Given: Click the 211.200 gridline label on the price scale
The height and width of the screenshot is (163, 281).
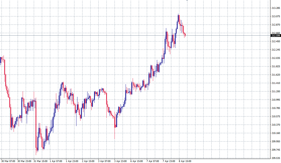Looking at the screenshot, I should [276, 91].
